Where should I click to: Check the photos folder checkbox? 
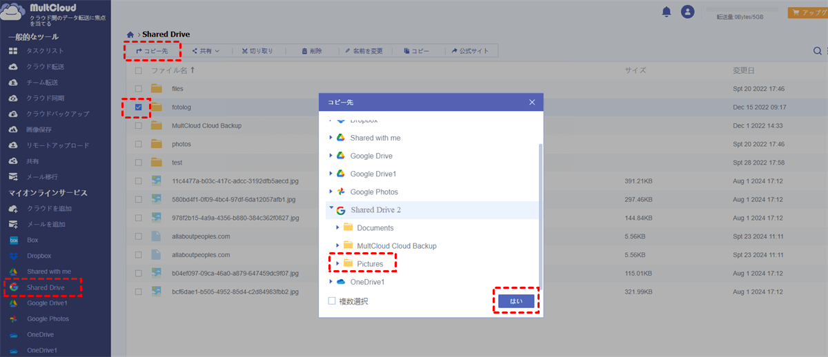click(139, 144)
